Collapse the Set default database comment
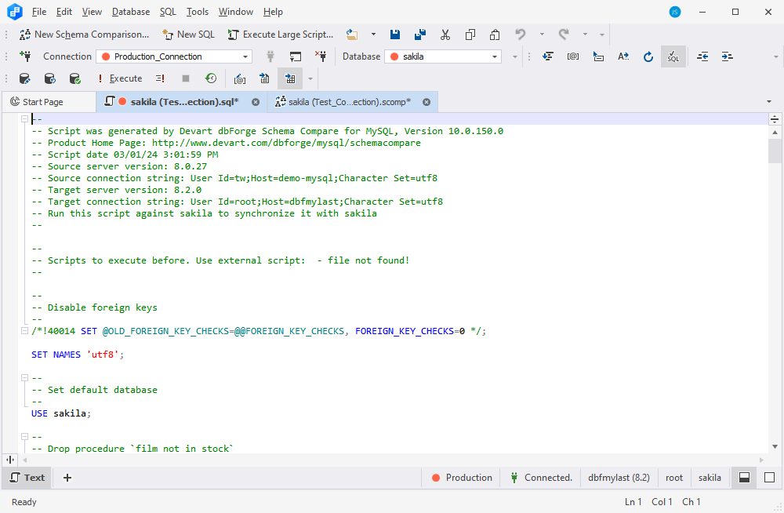 [24, 378]
